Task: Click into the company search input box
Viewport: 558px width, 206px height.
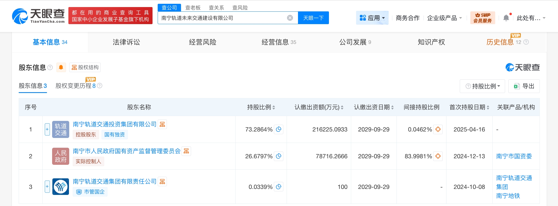Action: click(x=223, y=18)
